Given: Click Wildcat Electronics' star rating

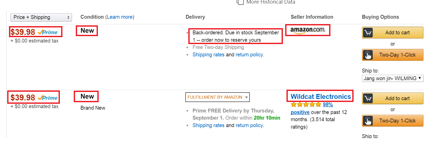Looking at the screenshot, I should tap(306, 105).
